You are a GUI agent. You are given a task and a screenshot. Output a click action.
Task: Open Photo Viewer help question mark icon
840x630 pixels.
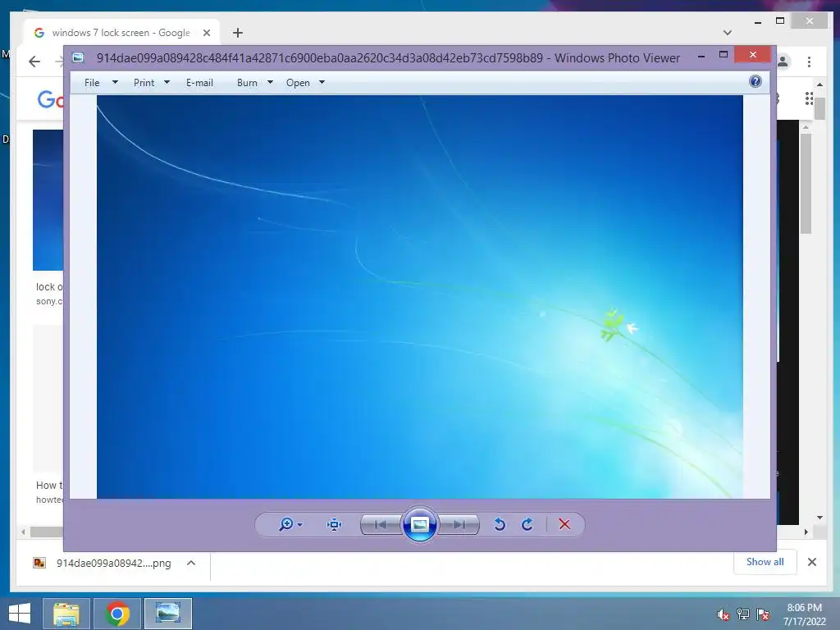[x=756, y=81]
